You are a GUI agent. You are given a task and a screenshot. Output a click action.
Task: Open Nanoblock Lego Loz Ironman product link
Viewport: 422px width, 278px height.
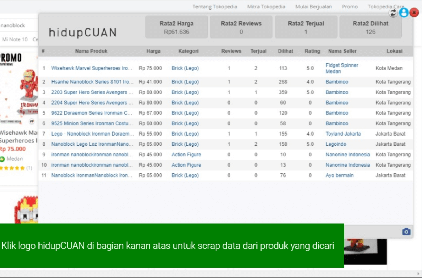(92, 144)
